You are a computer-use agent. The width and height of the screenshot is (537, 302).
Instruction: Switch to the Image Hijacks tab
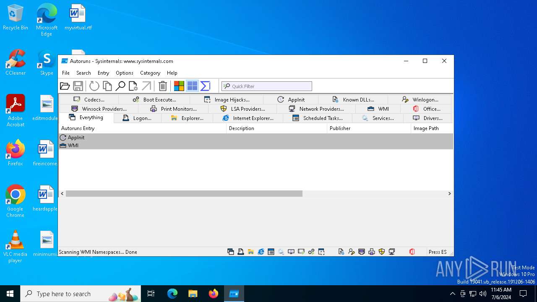(227, 99)
